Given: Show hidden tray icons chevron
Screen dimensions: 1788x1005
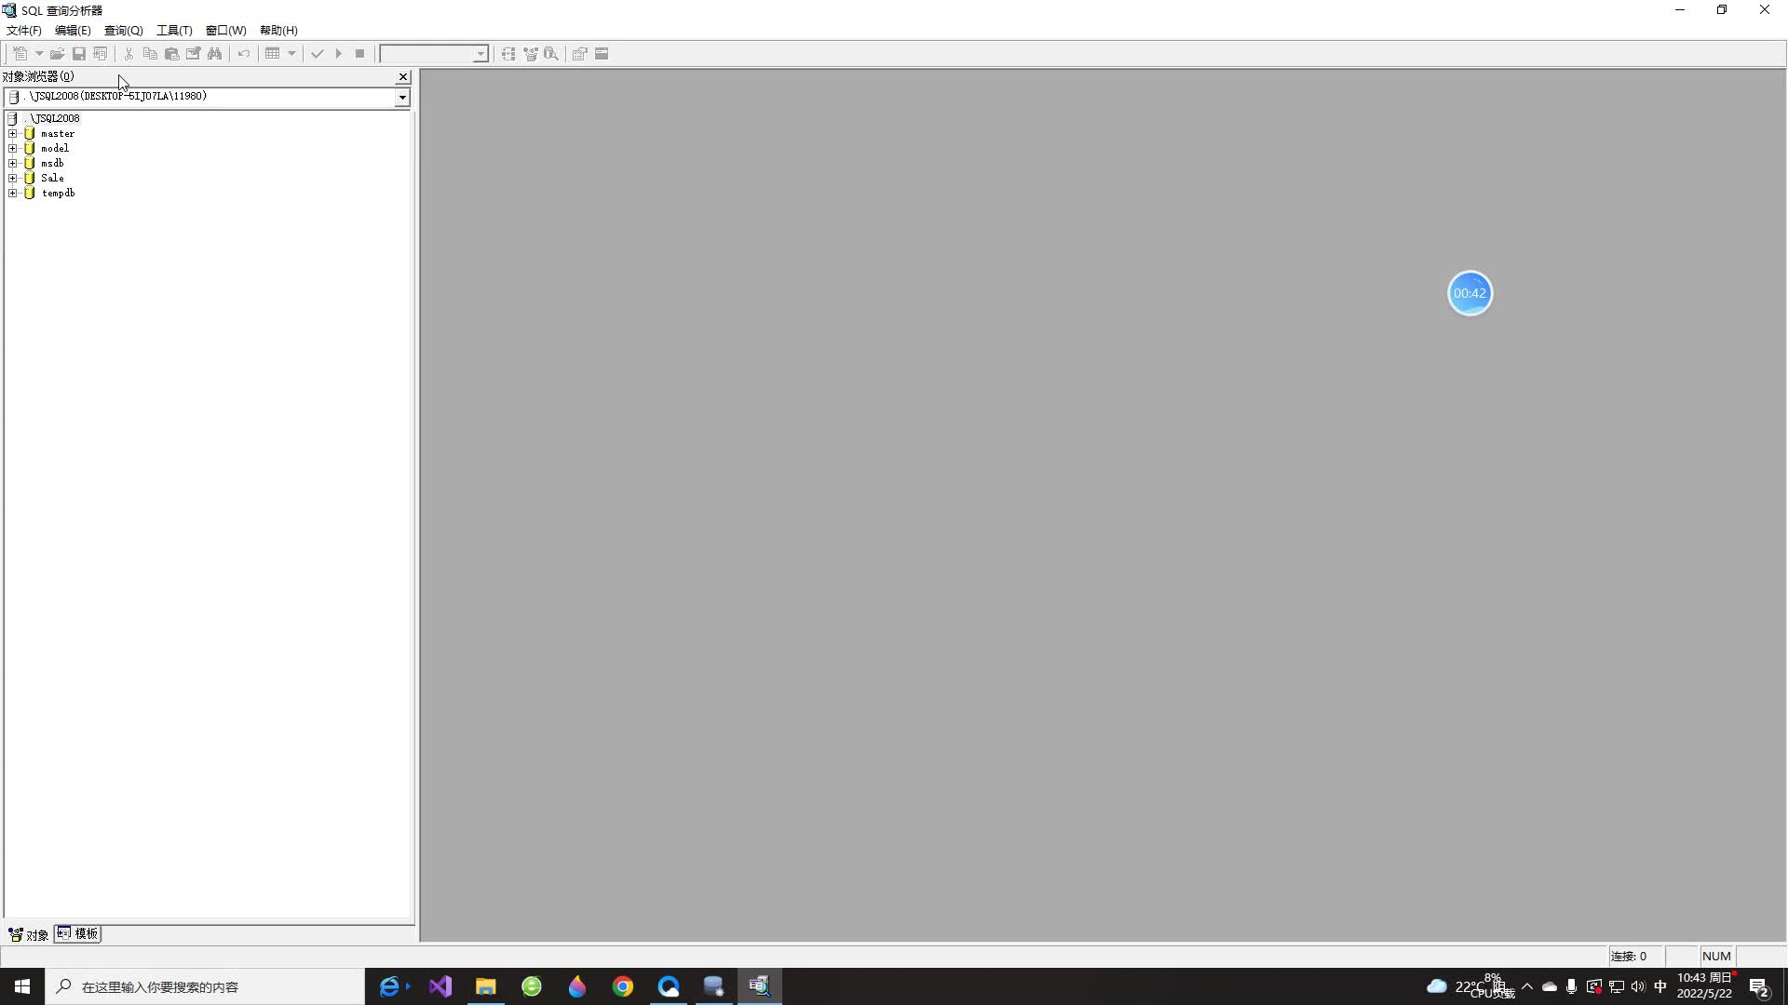Looking at the screenshot, I should (x=1526, y=986).
